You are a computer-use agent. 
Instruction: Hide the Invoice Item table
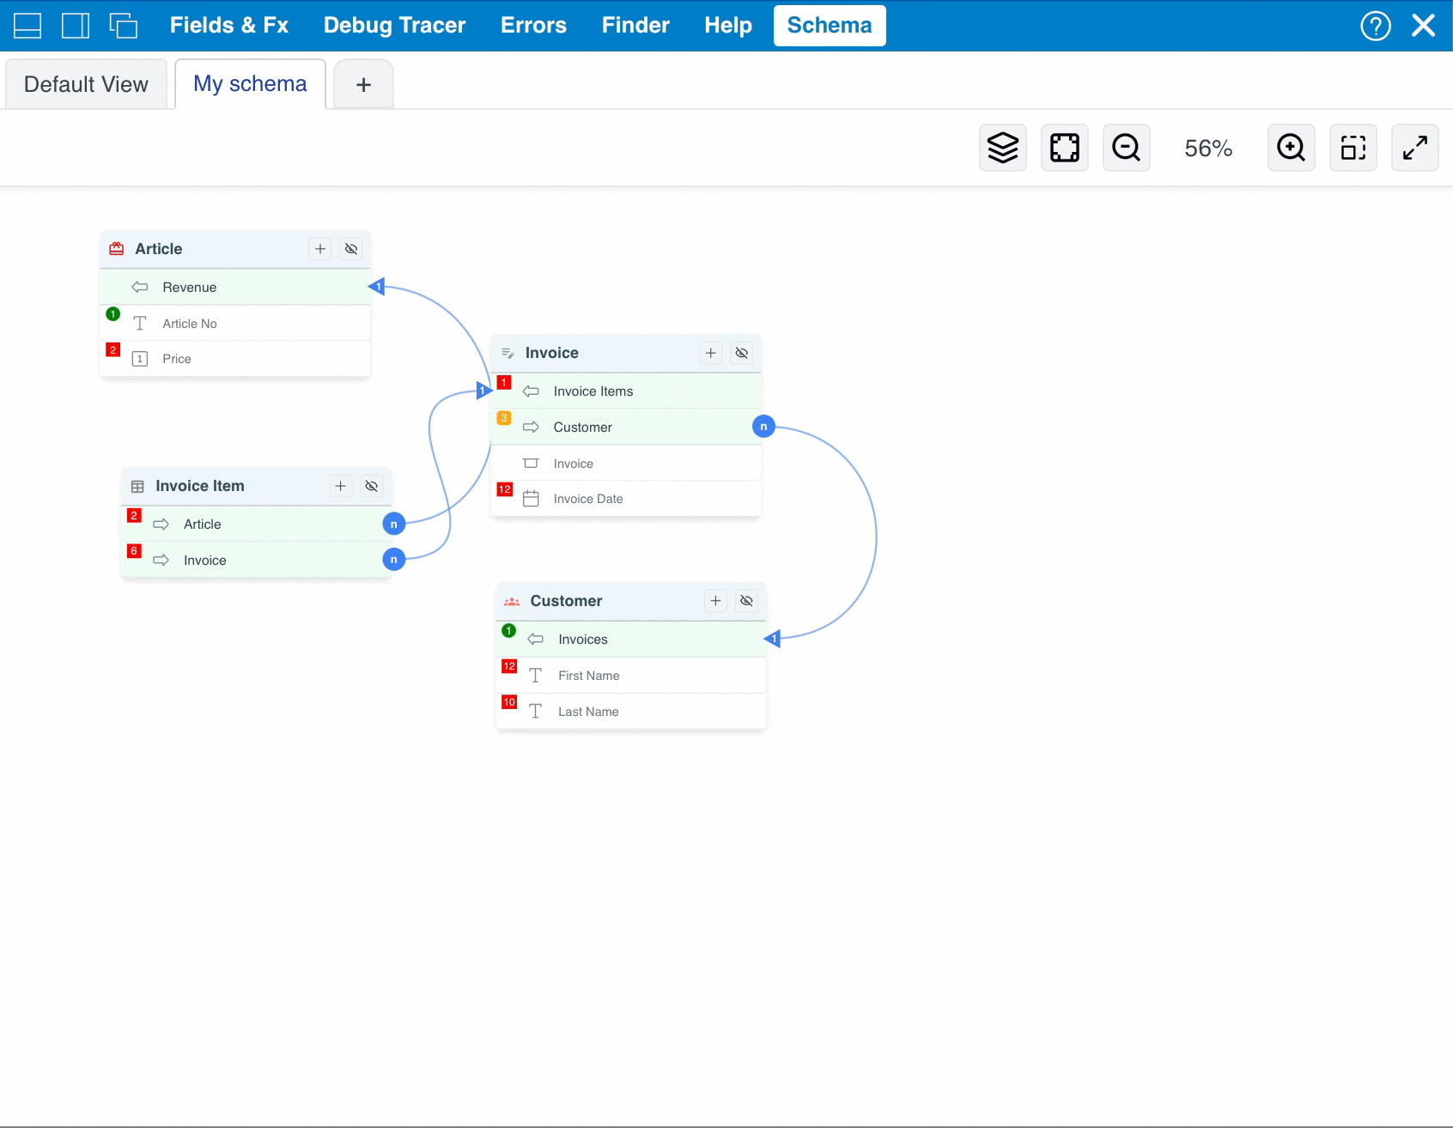[372, 486]
